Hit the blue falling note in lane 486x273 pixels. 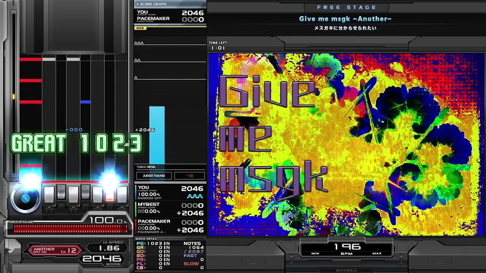85,102
